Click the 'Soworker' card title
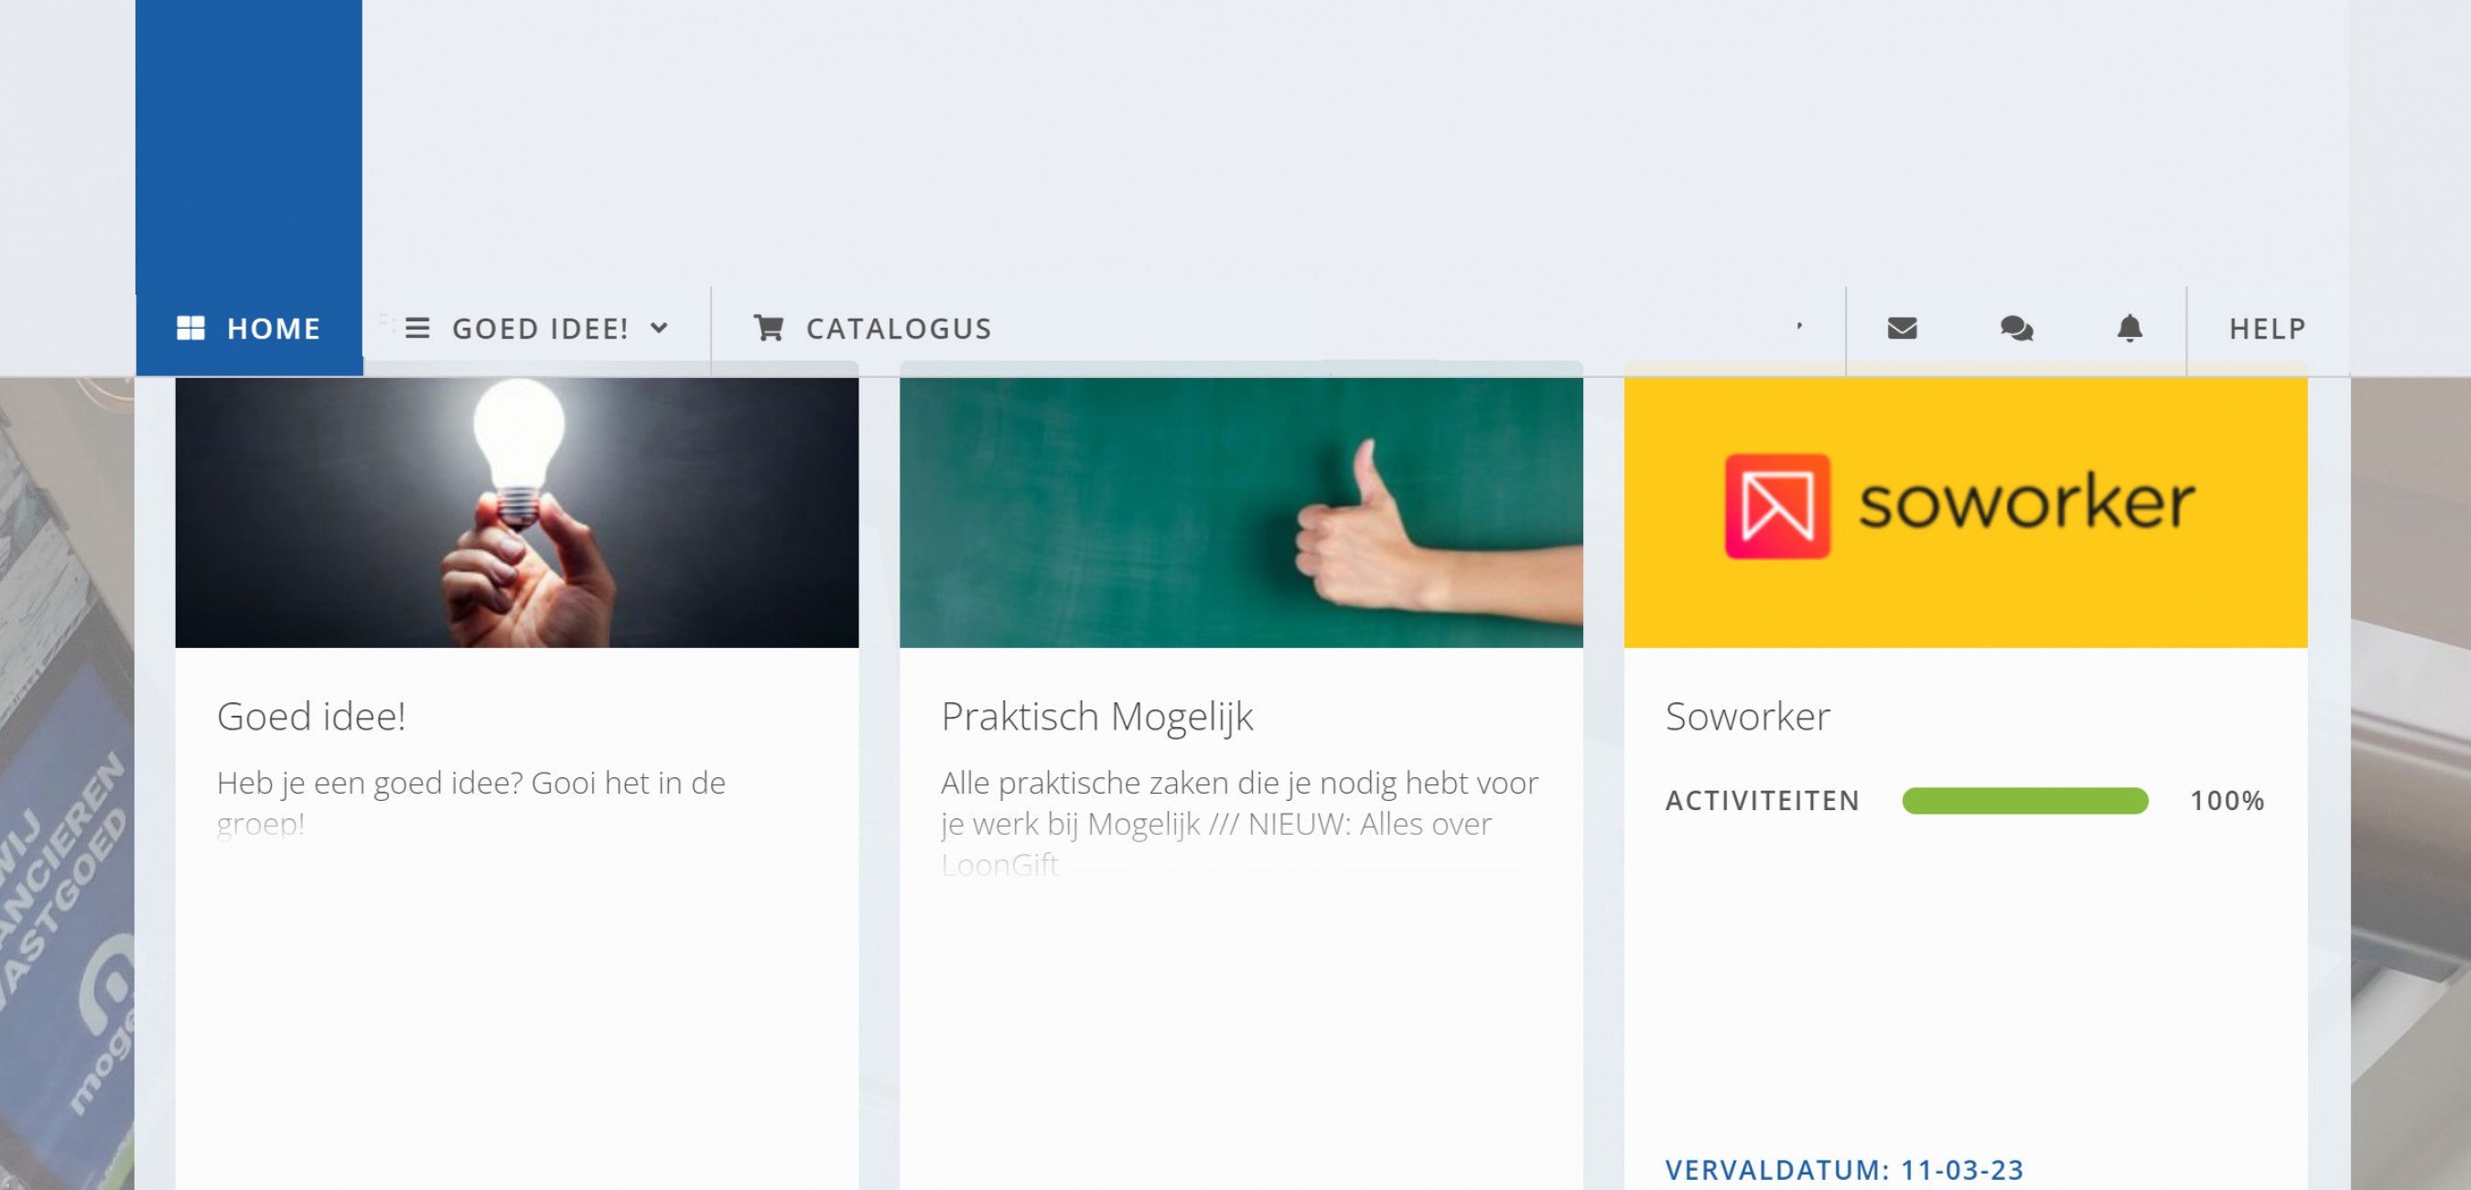This screenshot has height=1190, width=2471. 1747,716
